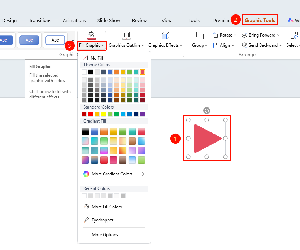
Task: Switch to the Transitions tab
Action: pyautogui.click(x=40, y=21)
